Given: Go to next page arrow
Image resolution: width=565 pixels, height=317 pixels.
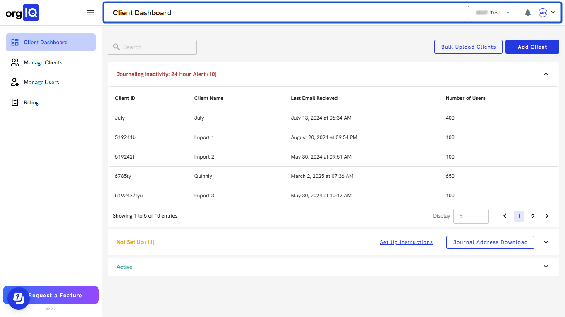Looking at the screenshot, I should click(547, 216).
